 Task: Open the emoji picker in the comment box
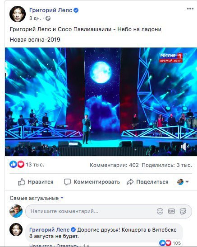[160, 211]
